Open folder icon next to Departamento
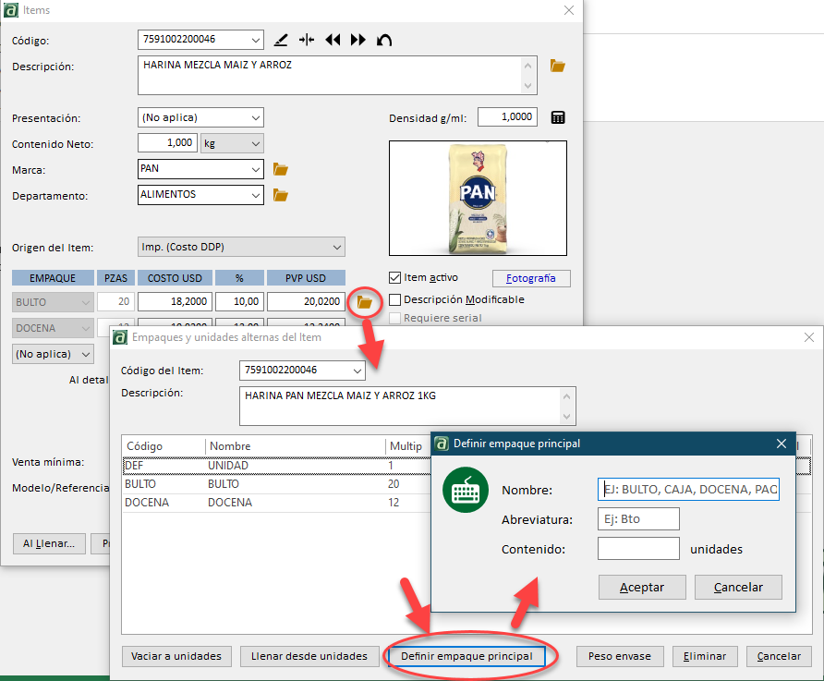The height and width of the screenshot is (681, 824). click(281, 195)
